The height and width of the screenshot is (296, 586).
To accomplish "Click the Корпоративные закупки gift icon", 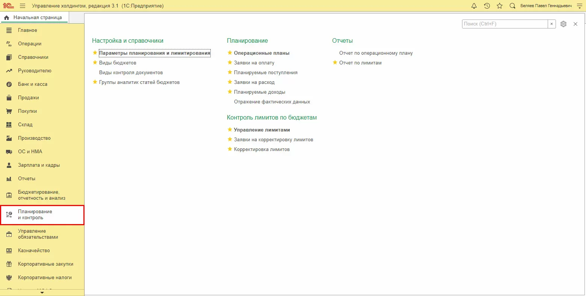I will (x=9, y=264).
